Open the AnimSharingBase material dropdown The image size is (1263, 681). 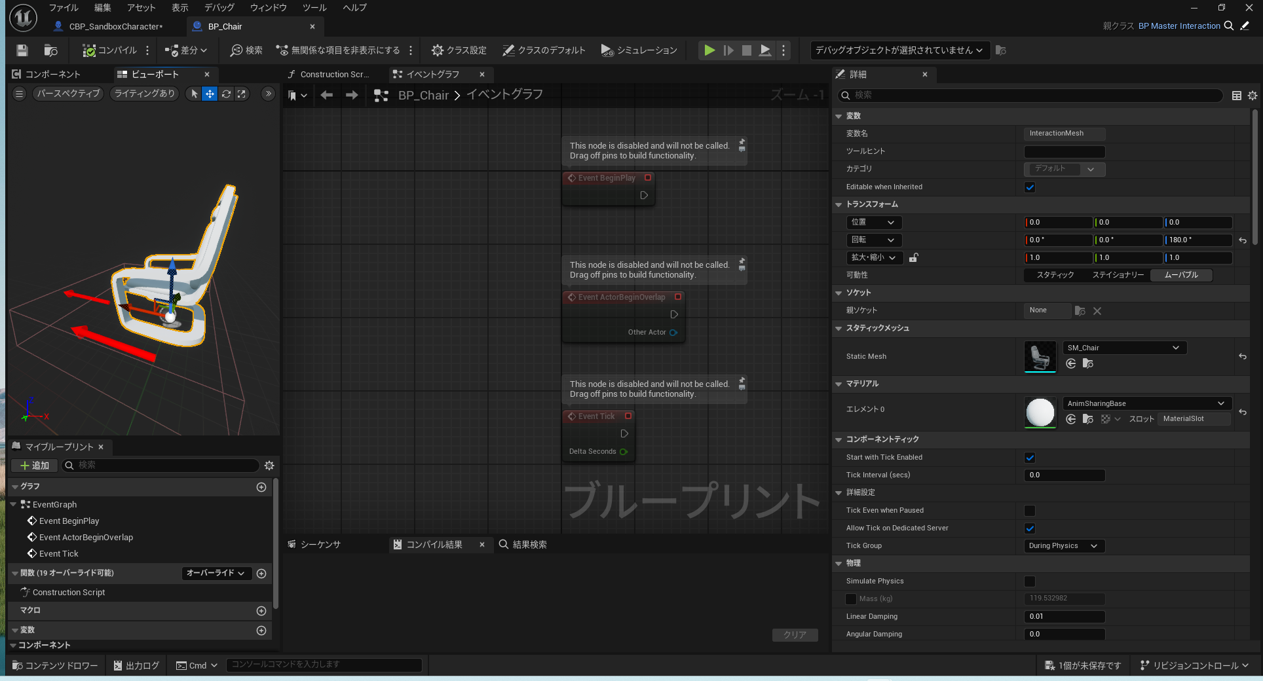pyautogui.click(x=1147, y=404)
